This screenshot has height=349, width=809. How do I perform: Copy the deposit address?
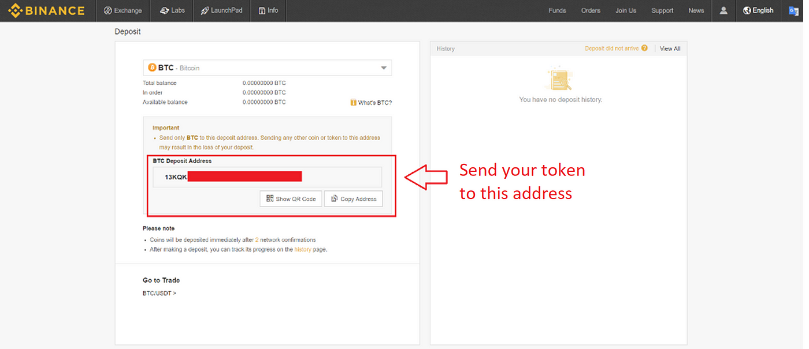tap(353, 198)
